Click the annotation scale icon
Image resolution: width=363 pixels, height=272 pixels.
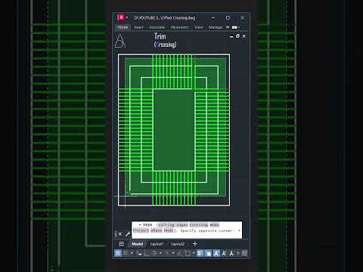click(x=231, y=253)
